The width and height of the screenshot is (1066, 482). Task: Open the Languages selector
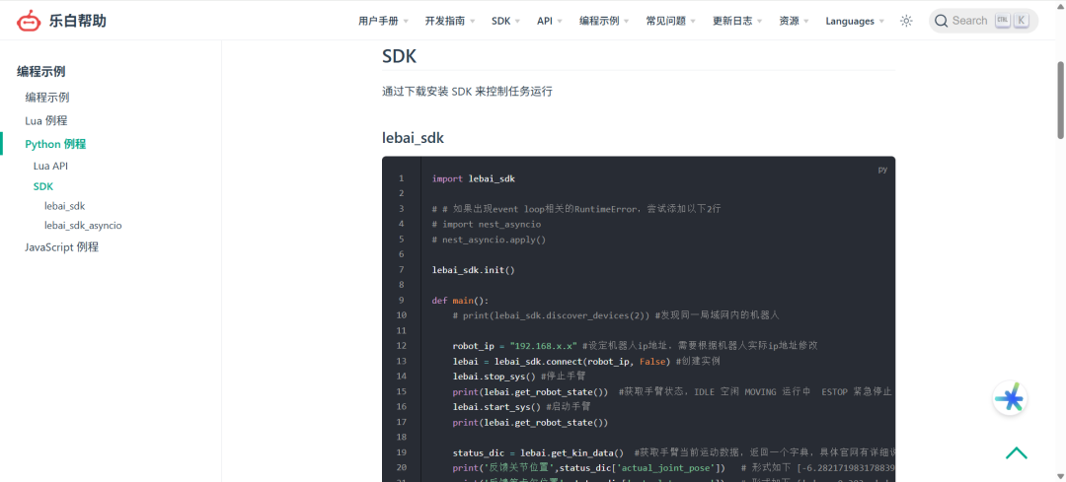pos(855,21)
